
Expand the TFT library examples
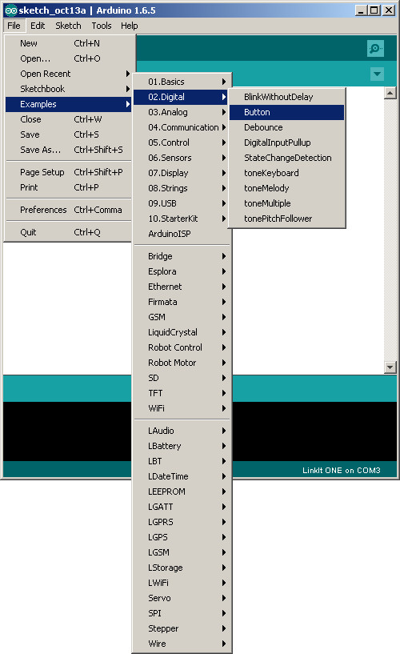(x=182, y=393)
